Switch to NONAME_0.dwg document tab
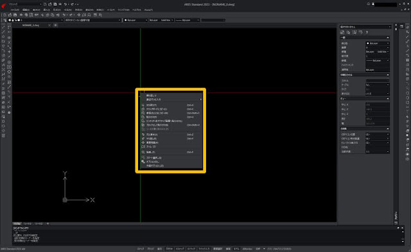Image resolution: width=411 pixels, height=252 pixels. point(31,25)
